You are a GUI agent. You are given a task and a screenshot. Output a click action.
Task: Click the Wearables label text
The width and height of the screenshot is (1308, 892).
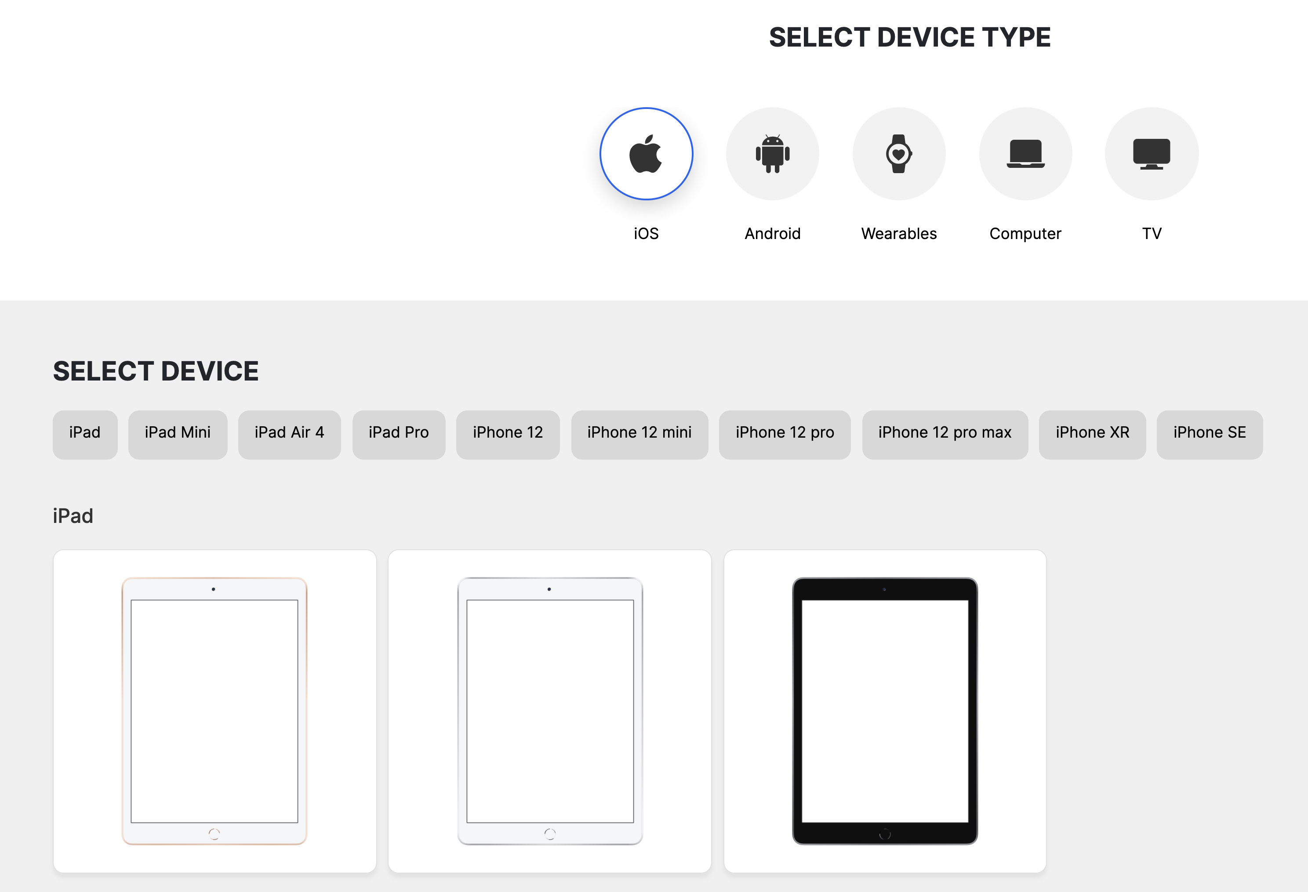pos(899,234)
